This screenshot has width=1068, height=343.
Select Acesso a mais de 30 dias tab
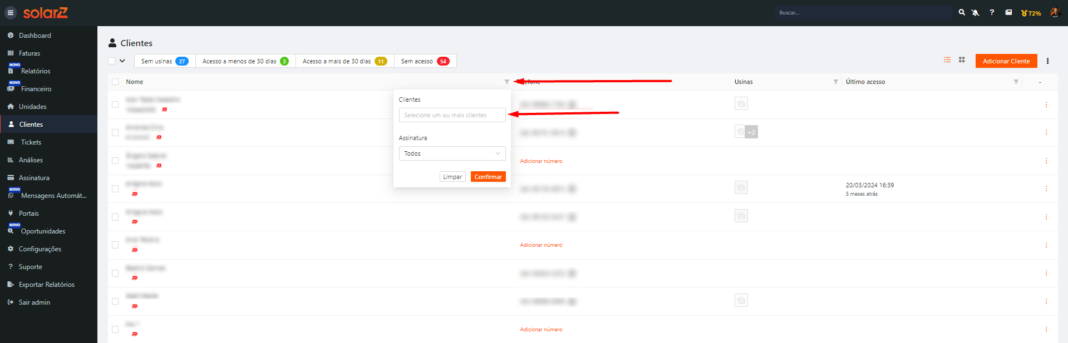344,61
